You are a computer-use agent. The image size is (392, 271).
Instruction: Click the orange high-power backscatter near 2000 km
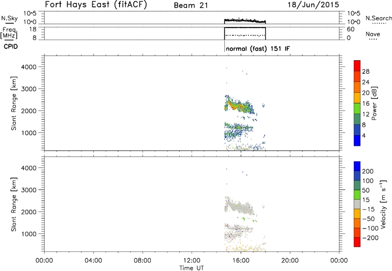[234, 107]
